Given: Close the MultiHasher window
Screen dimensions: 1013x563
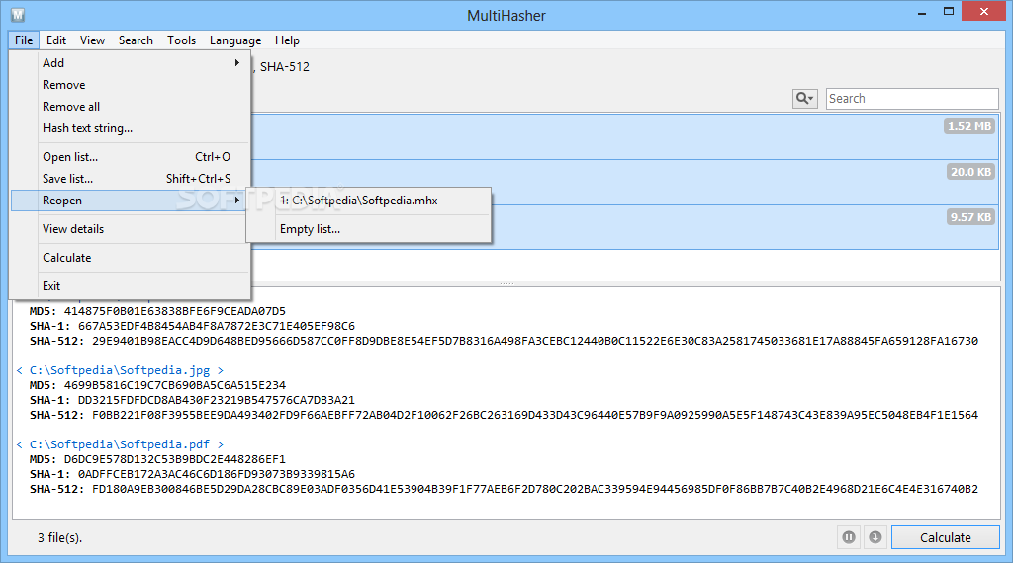Looking at the screenshot, I should [984, 11].
